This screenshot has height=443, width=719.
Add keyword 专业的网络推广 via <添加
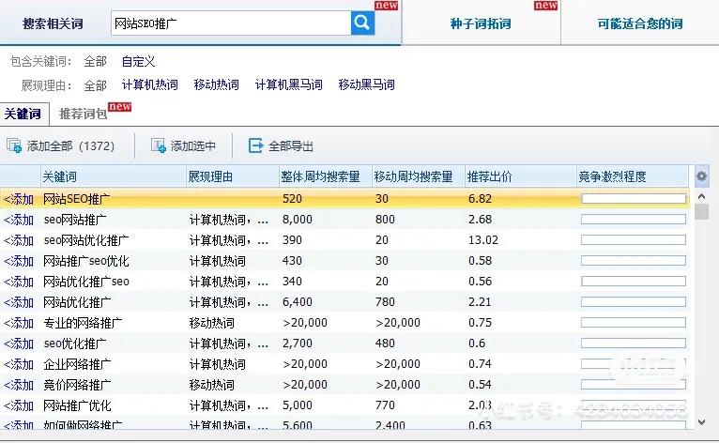point(19,323)
